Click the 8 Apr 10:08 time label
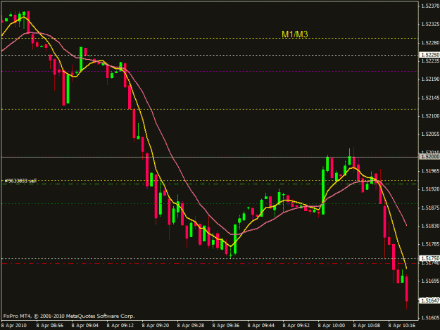The height and width of the screenshot is (330, 440). [367, 326]
